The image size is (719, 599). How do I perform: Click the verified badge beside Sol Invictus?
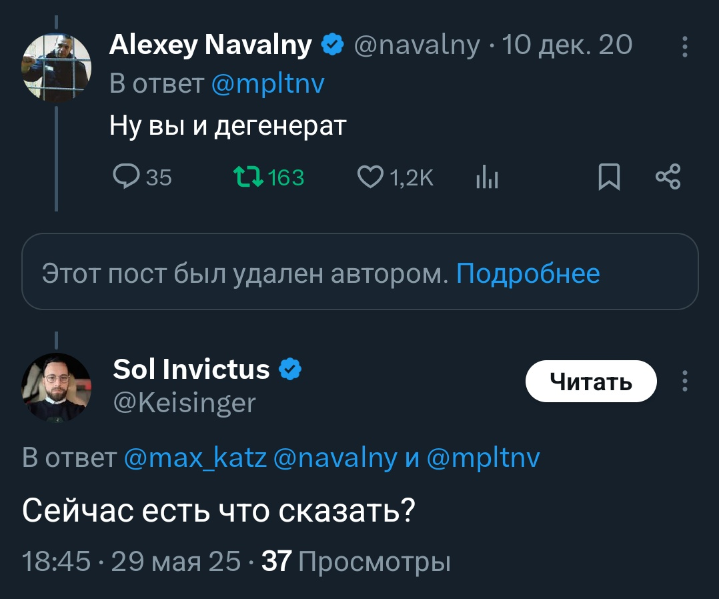pyautogui.click(x=289, y=369)
